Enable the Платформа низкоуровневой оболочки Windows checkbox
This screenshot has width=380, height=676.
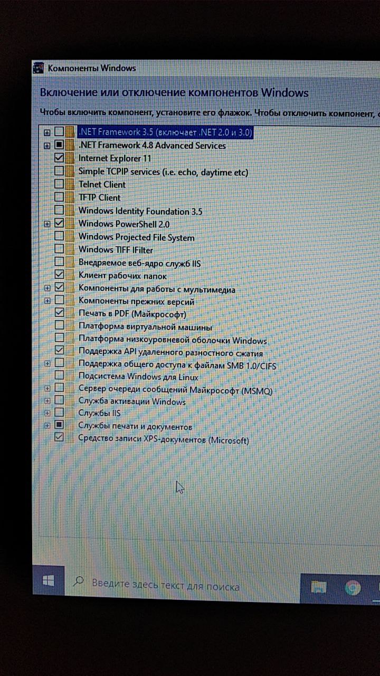click(59, 339)
